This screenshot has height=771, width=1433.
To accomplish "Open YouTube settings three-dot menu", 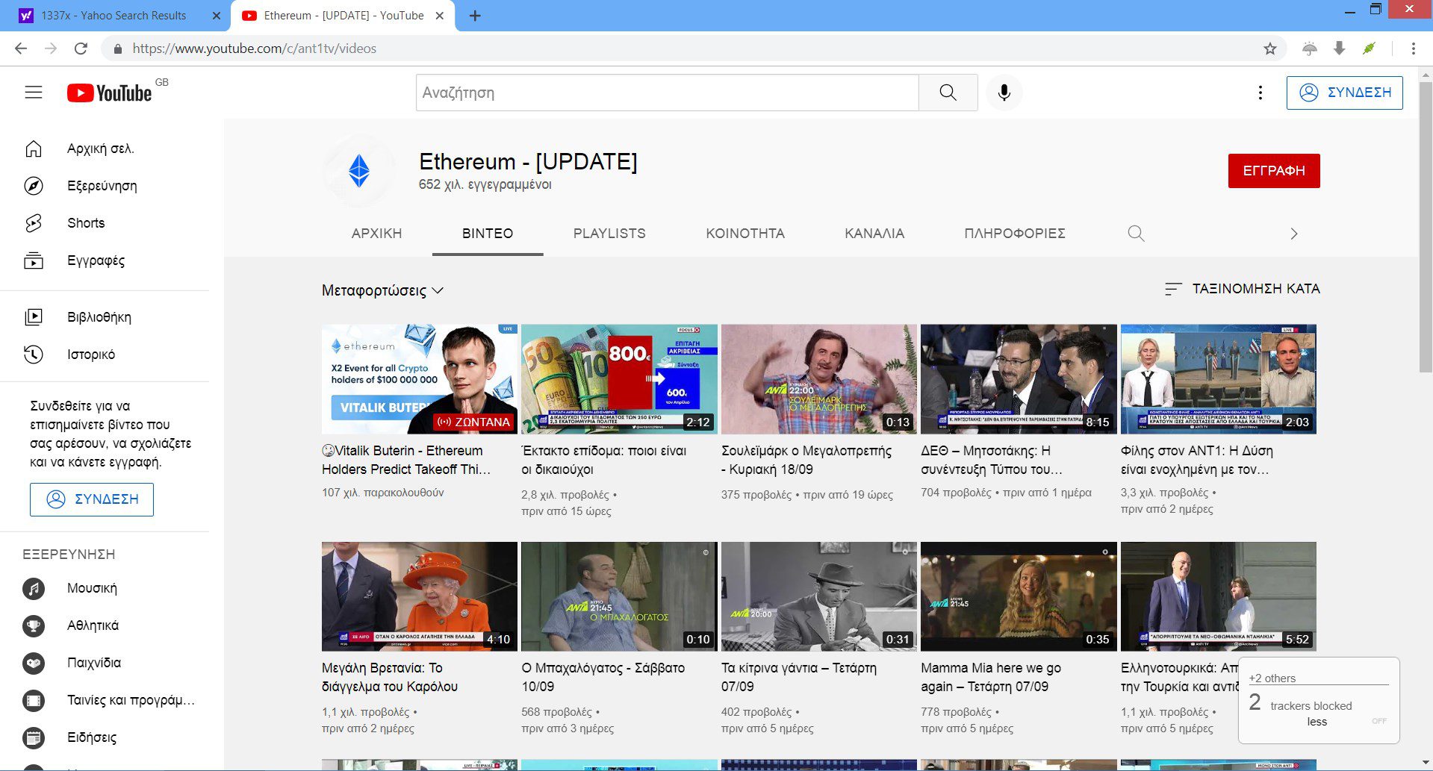I will coord(1261,93).
